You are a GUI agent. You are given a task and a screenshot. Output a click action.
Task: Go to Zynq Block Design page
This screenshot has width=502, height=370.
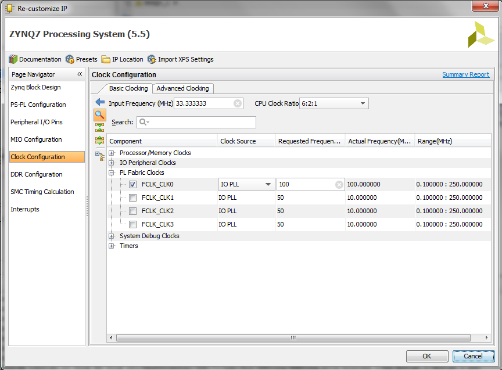tap(35, 87)
